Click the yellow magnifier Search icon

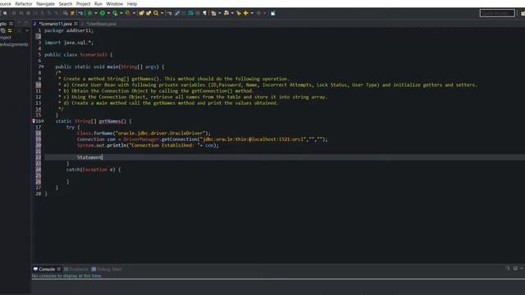(156, 13)
